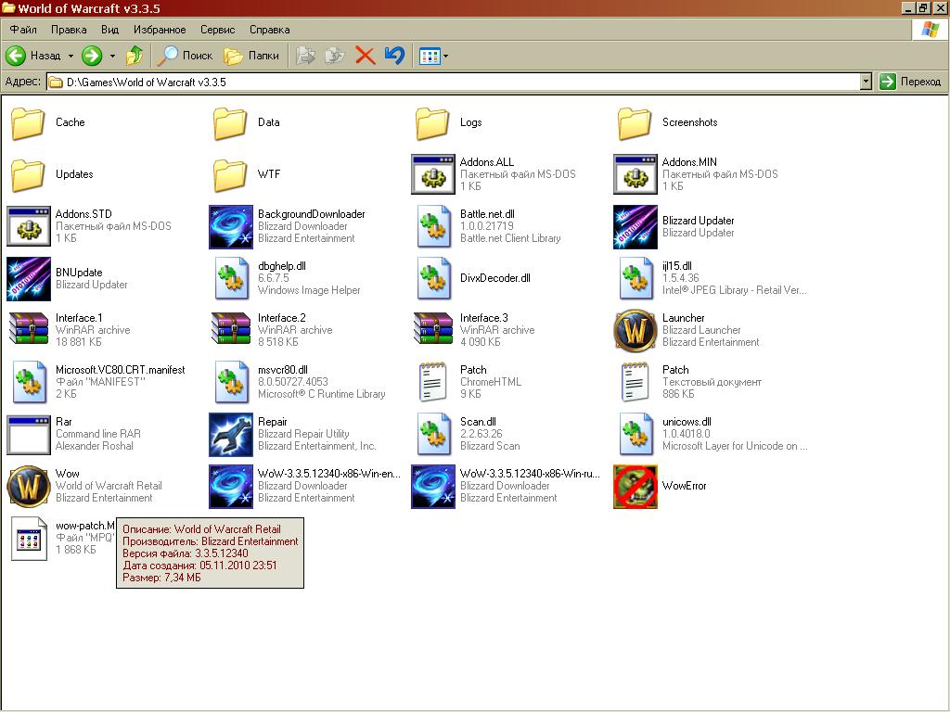This screenshot has height=712, width=950.
Task: Select the ijl15.dll file icon
Action: coord(636,278)
